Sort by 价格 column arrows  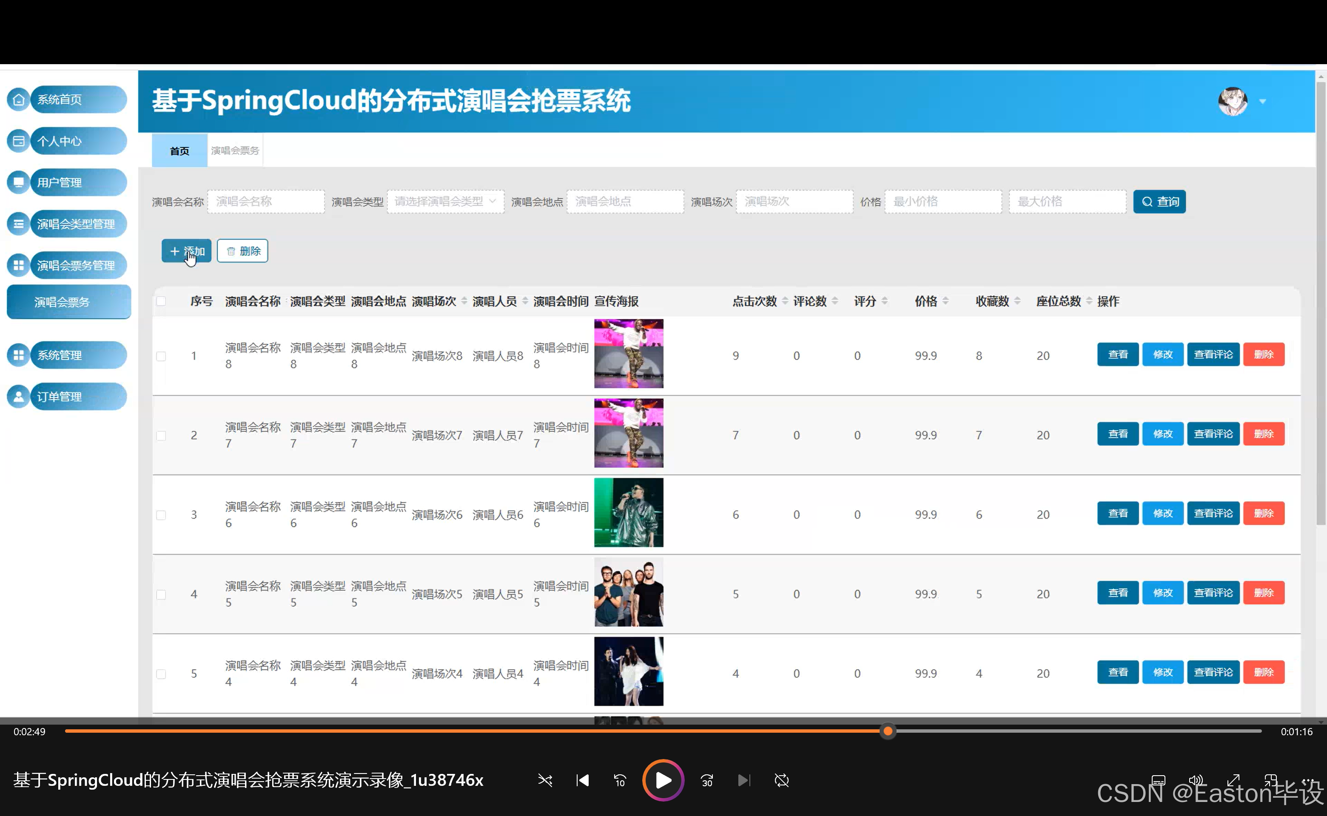point(945,301)
